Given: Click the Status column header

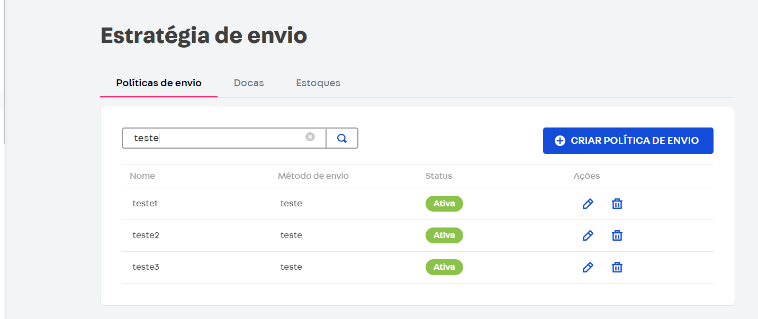Looking at the screenshot, I should point(439,176).
